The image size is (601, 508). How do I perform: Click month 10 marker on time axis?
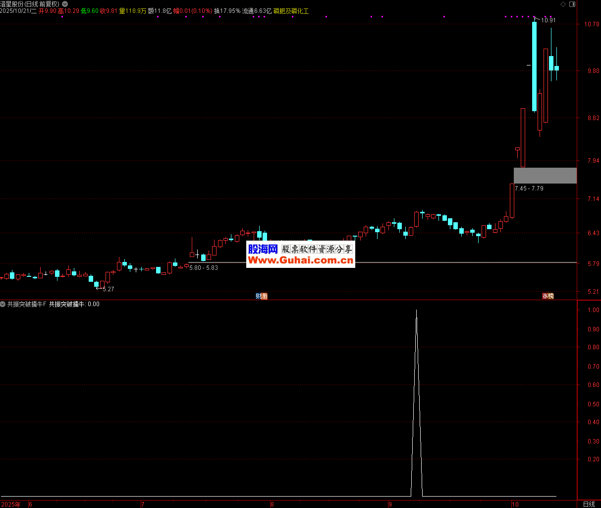tap(515, 505)
